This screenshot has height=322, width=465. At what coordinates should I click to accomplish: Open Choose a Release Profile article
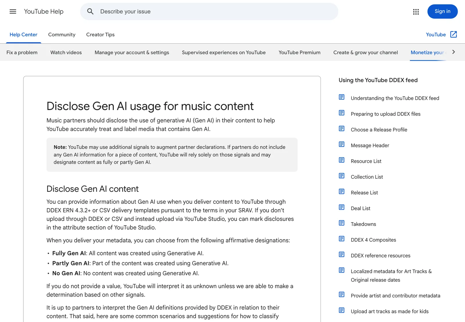(379, 130)
